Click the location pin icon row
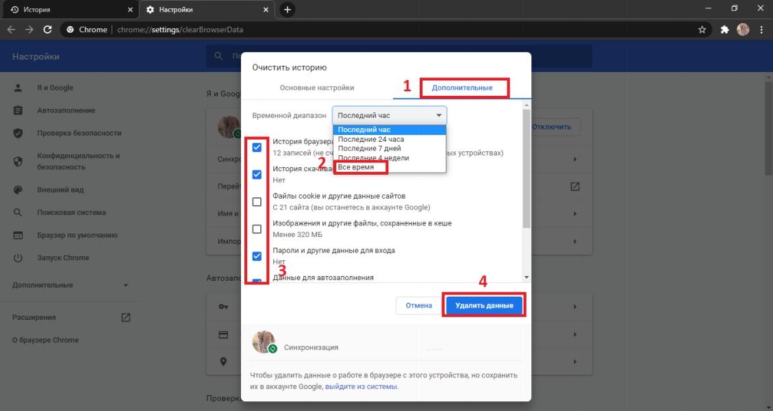 click(223, 362)
